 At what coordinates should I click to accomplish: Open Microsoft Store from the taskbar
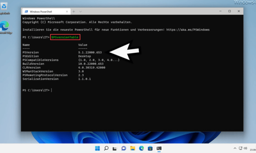pyautogui.click(x=150, y=148)
